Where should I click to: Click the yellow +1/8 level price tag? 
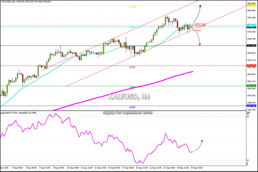tap(251, 5)
